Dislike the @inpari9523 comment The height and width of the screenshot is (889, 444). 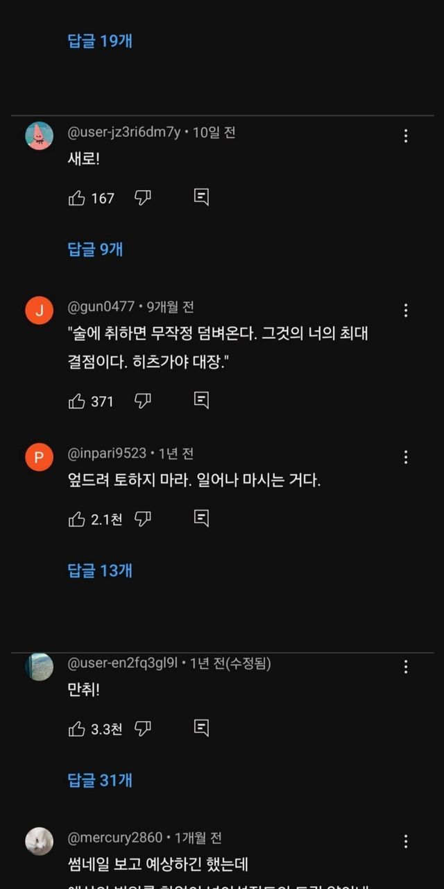pyautogui.click(x=142, y=519)
